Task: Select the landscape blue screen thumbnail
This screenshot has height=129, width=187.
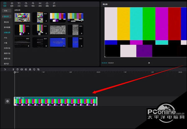Action: coord(58,42)
